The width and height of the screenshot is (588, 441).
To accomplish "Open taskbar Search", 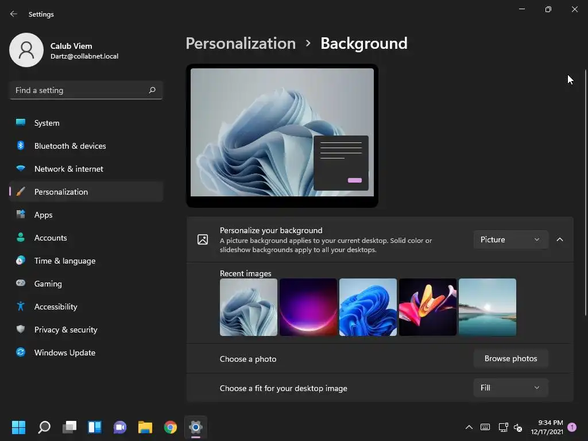I will [44, 427].
